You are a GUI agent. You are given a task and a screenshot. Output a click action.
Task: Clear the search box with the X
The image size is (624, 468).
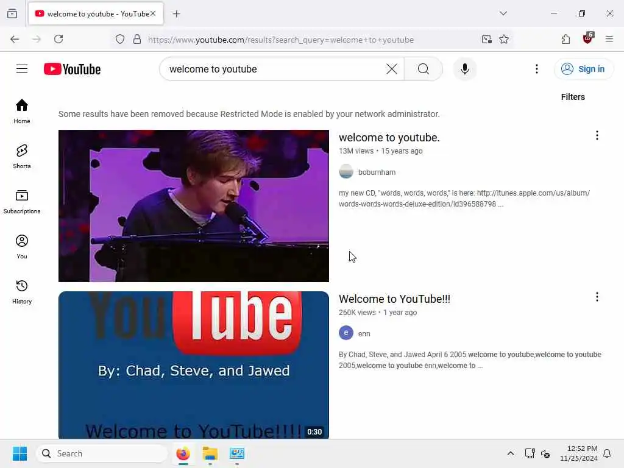[392, 69]
